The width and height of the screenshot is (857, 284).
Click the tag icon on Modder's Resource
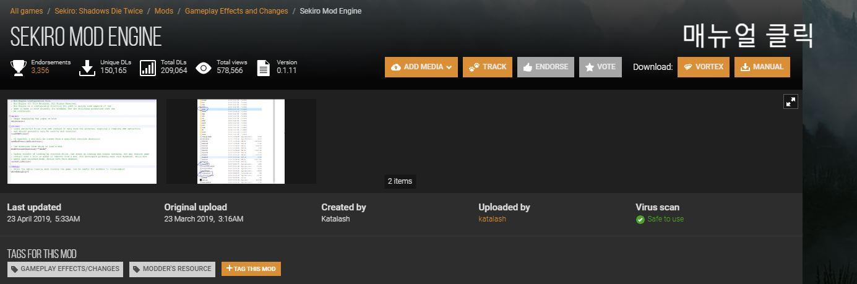click(x=137, y=270)
